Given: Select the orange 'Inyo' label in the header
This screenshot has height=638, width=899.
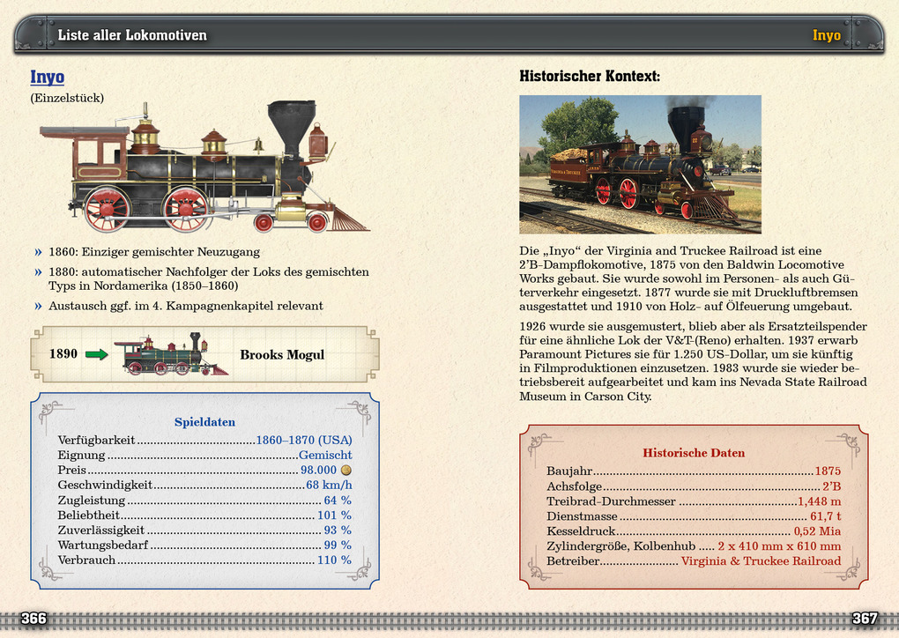Looking at the screenshot, I should pos(826,35).
